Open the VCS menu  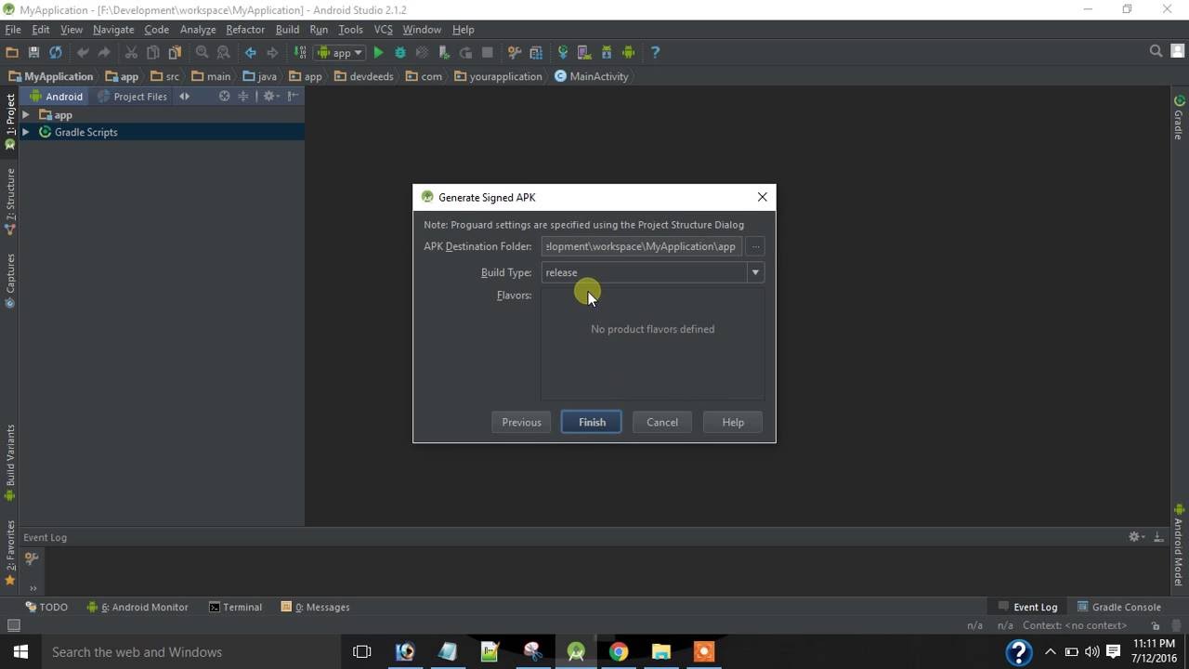tap(383, 30)
